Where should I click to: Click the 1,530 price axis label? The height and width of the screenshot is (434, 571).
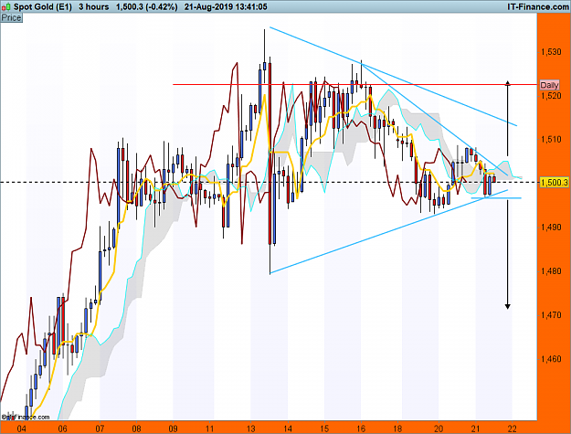[551, 52]
